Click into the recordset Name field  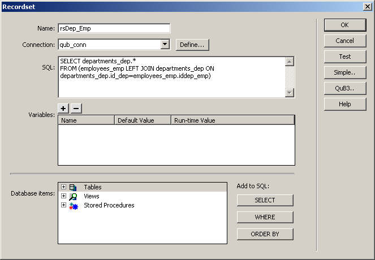(x=114, y=28)
